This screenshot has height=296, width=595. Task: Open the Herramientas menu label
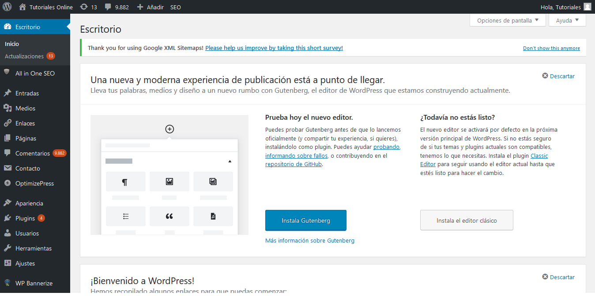click(34, 248)
